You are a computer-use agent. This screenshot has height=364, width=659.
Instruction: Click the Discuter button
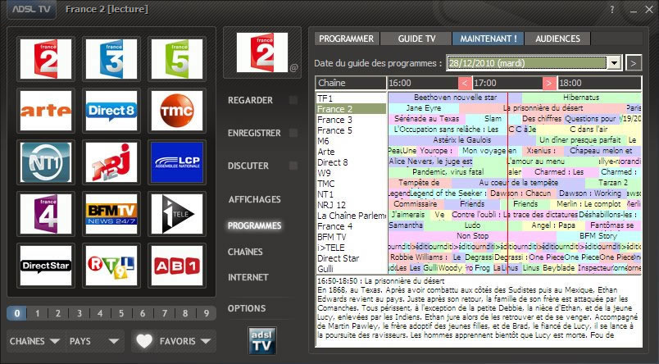(248, 166)
